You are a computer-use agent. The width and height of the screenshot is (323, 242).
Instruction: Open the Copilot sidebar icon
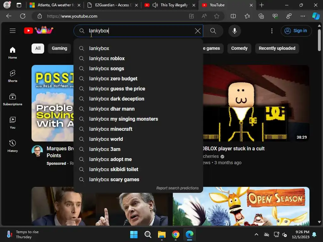click(x=316, y=16)
